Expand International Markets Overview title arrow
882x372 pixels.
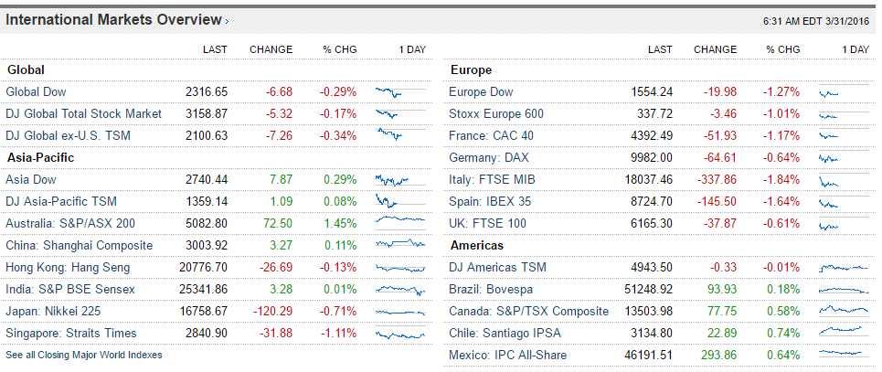228,21
